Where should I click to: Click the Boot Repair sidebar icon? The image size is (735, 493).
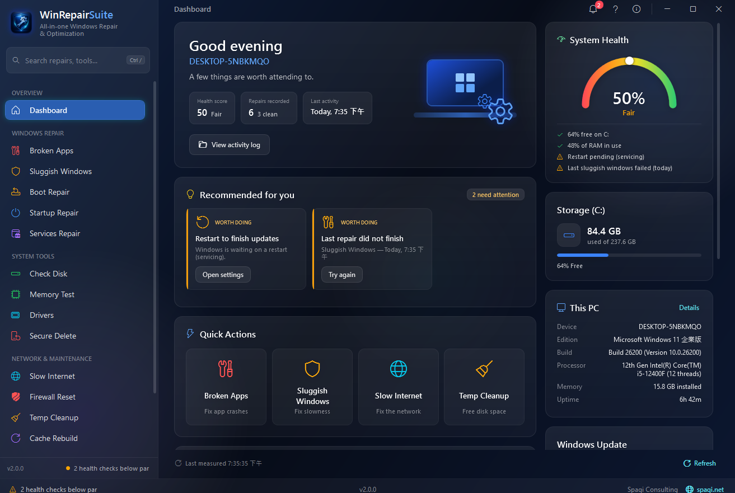click(x=16, y=192)
